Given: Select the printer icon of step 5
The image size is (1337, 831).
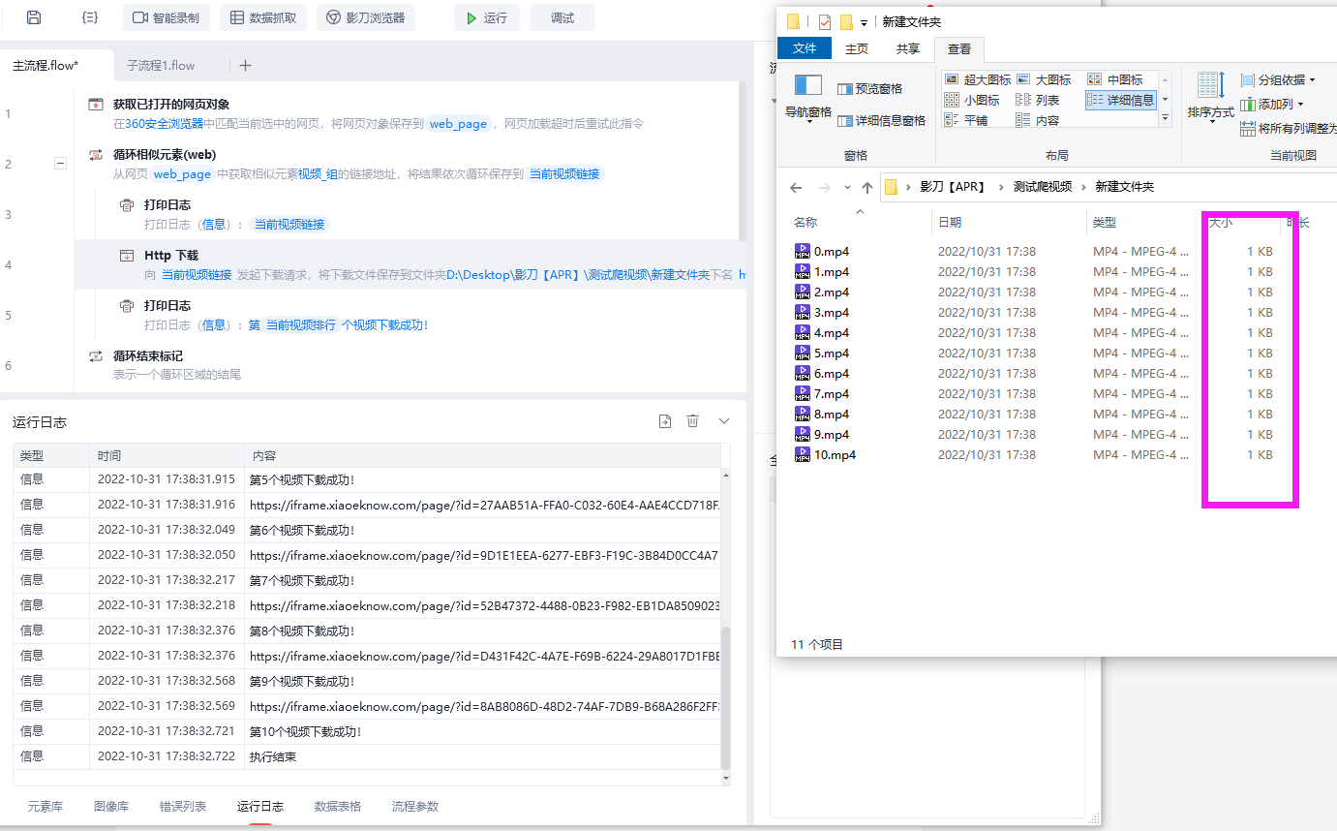Looking at the screenshot, I should [x=127, y=306].
